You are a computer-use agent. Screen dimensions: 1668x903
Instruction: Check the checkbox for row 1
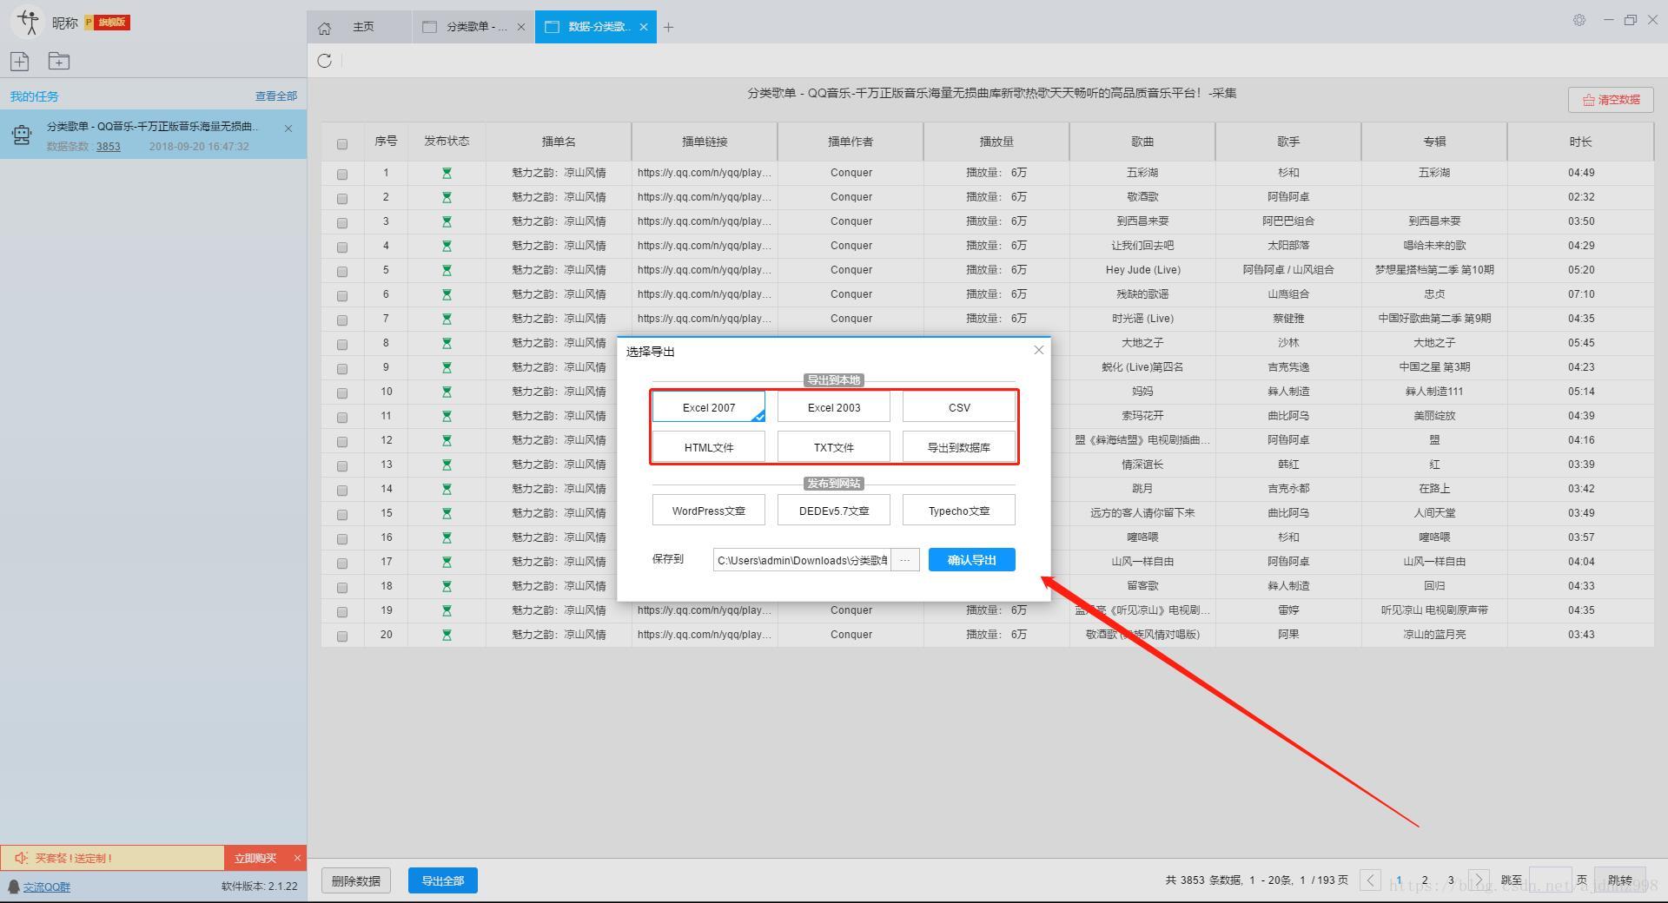[x=341, y=175]
